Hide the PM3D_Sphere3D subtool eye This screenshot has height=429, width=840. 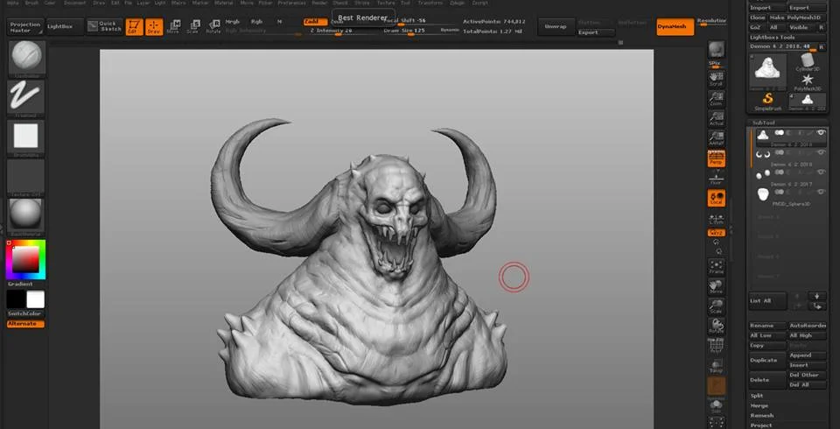pos(820,192)
